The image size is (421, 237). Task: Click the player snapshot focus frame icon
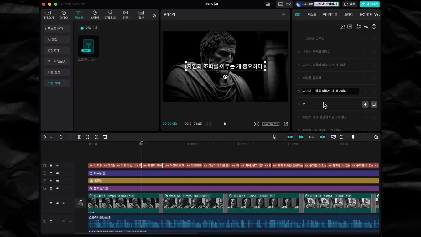256,124
